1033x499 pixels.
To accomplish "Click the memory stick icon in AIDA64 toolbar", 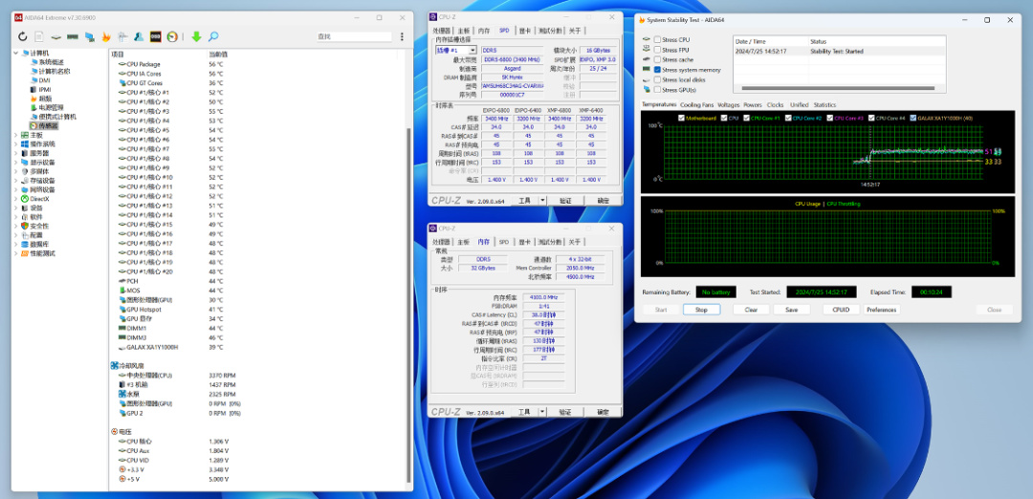I will tap(73, 36).
